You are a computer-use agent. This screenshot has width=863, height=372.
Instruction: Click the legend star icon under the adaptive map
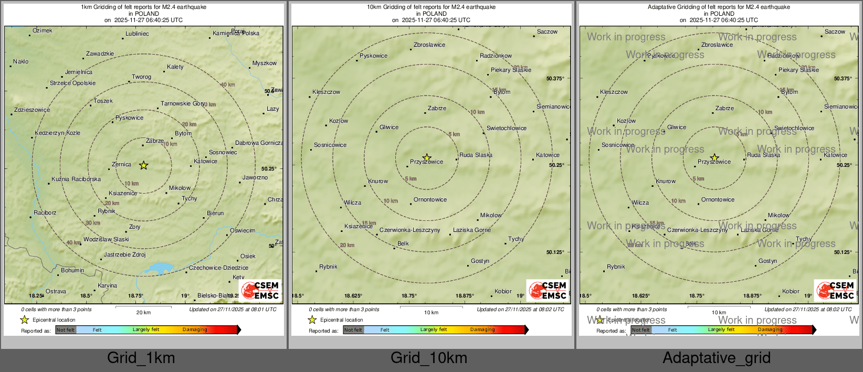click(x=600, y=320)
